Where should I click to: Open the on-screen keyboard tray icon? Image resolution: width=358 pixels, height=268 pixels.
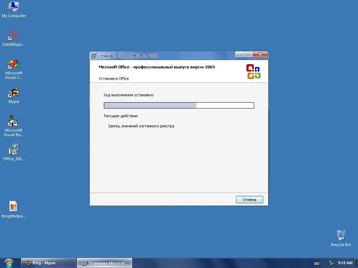(x=317, y=263)
